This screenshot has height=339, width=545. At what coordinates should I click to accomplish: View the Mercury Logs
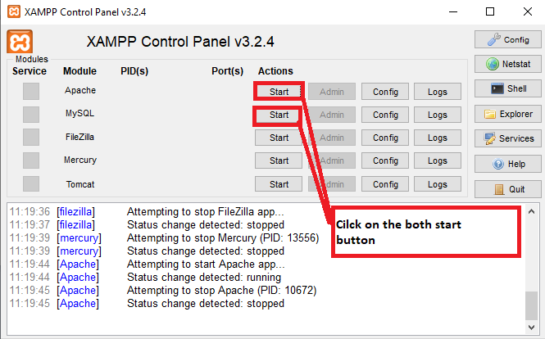(438, 160)
